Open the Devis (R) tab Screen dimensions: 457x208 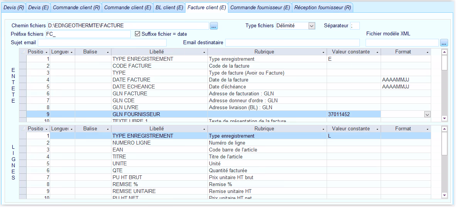coord(14,8)
